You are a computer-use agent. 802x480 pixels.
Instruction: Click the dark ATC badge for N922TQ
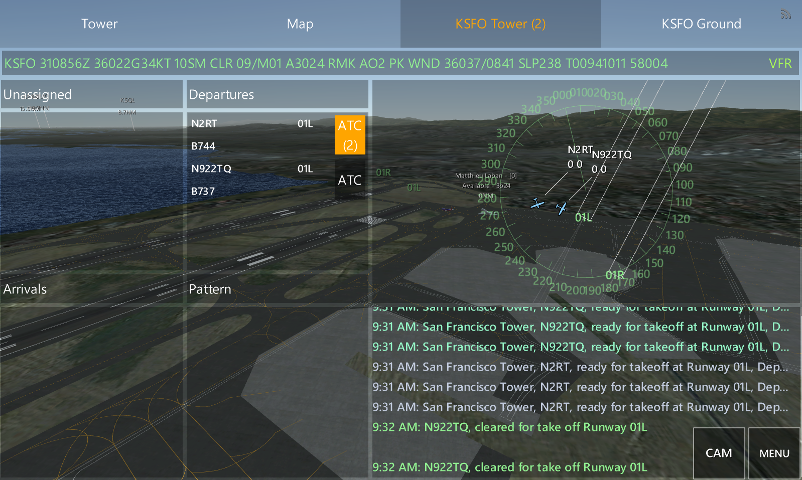click(350, 180)
